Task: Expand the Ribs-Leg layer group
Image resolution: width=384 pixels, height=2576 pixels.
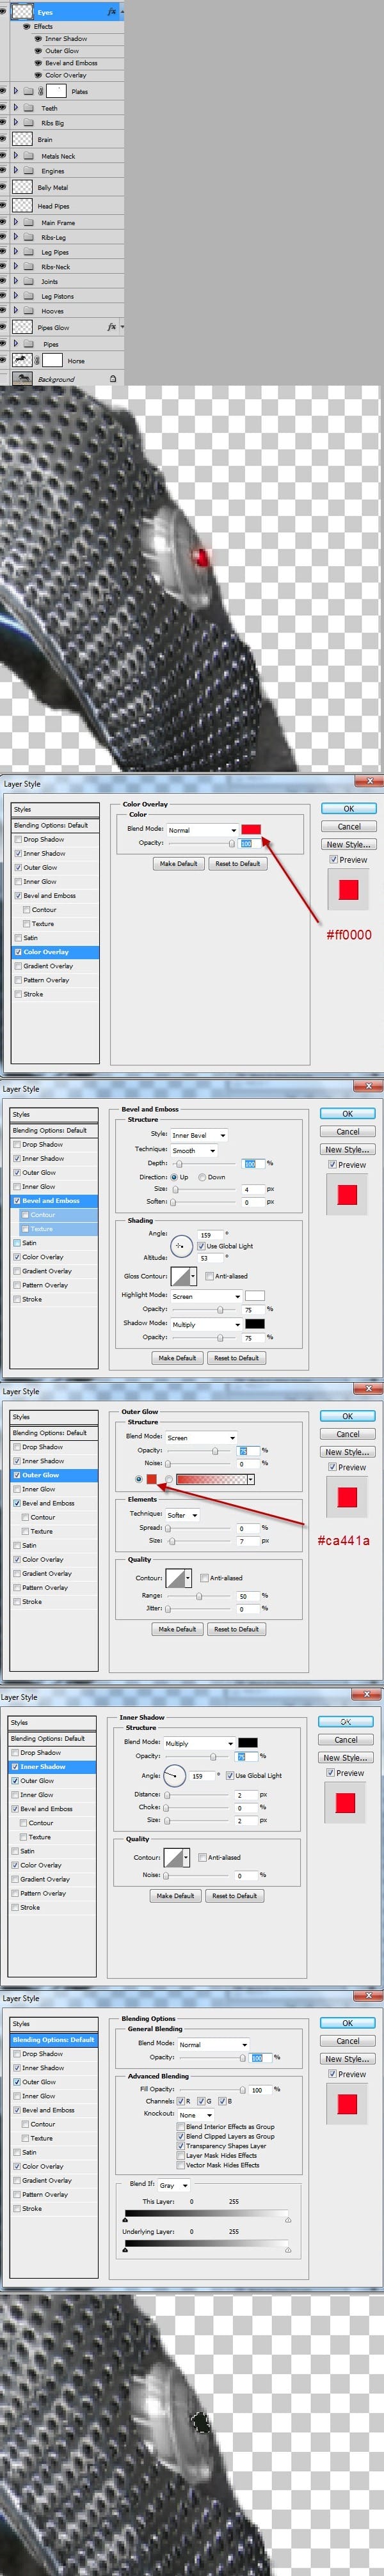Action: click(15, 238)
